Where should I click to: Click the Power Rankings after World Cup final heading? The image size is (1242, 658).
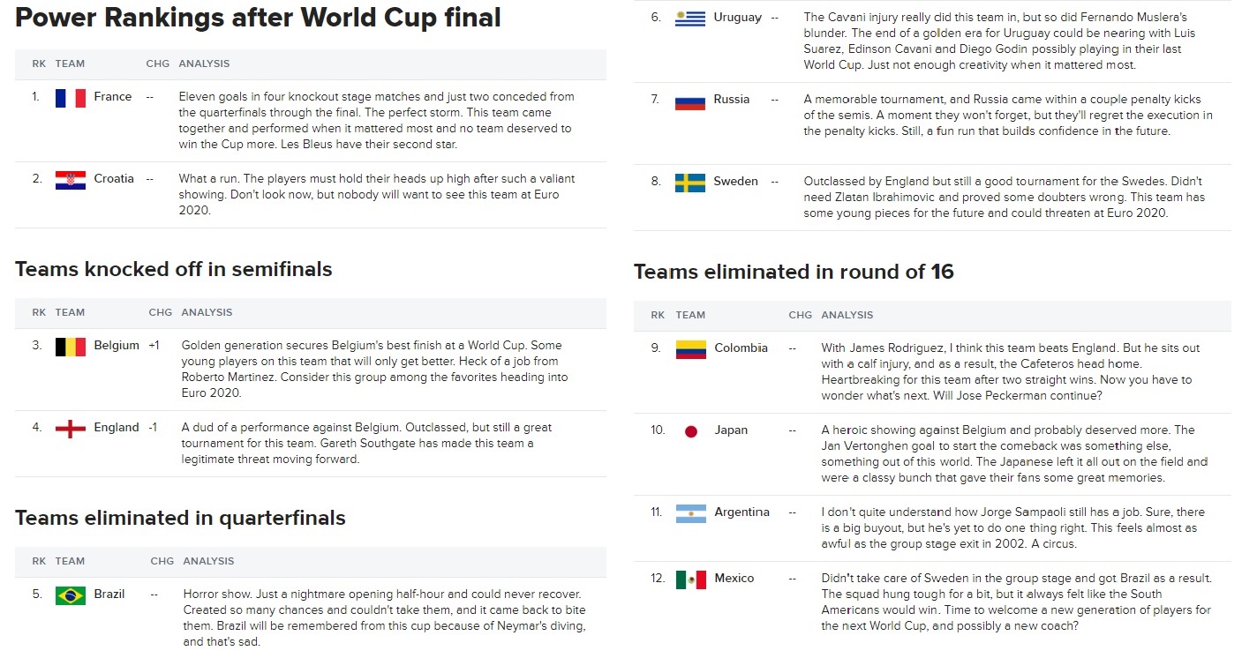258,17
